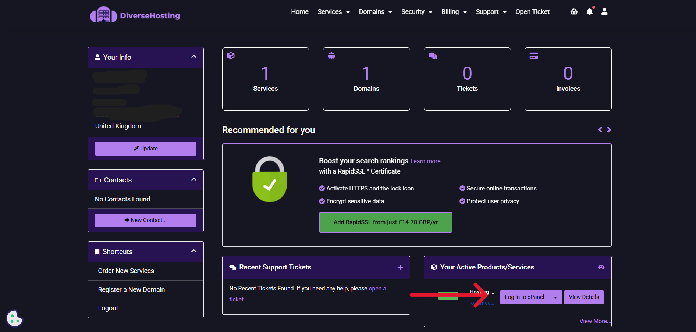
Task: Collapse the Contacts panel
Action: 194,179
